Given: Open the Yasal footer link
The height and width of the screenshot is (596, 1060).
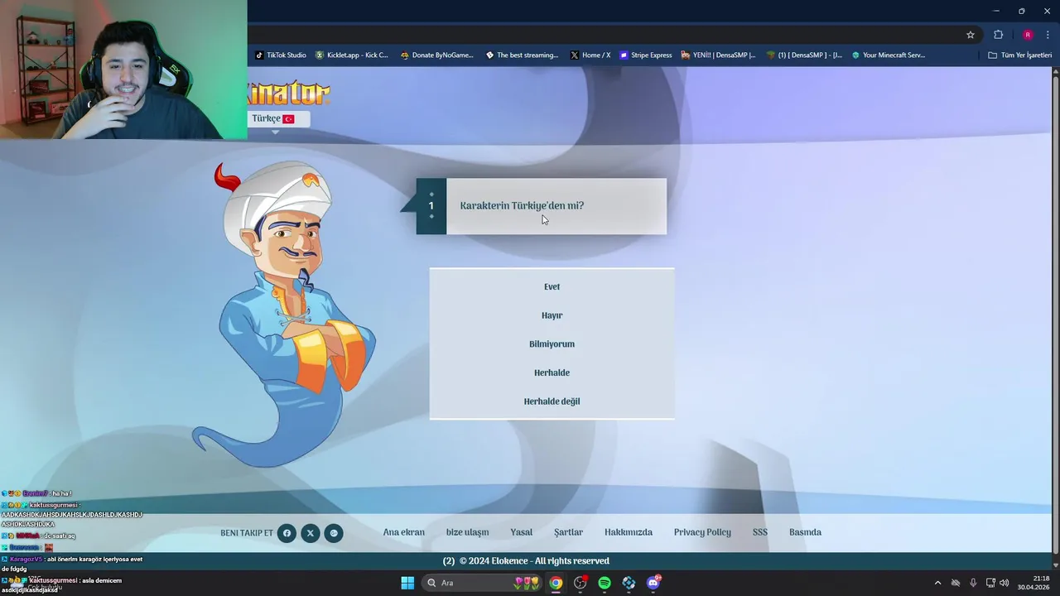Looking at the screenshot, I should (521, 532).
